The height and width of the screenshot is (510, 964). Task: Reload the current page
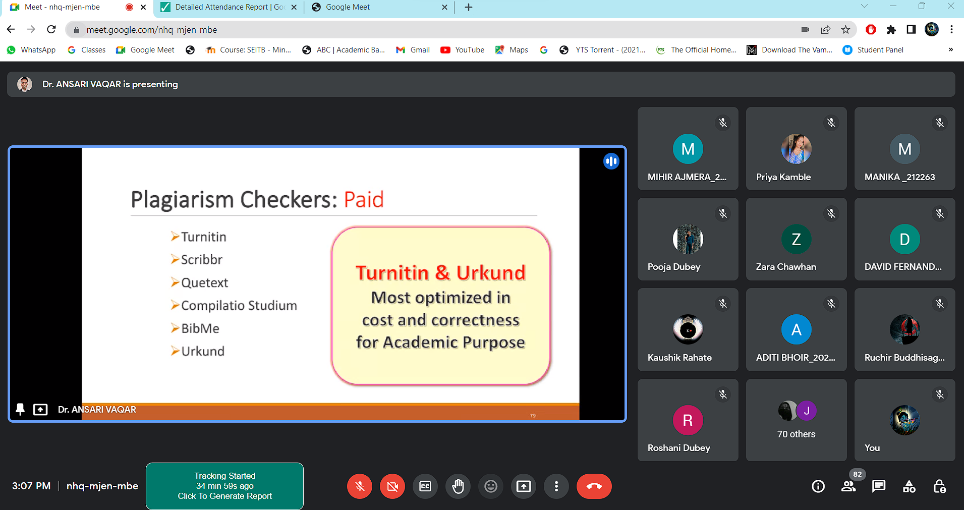pyautogui.click(x=51, y=29)
